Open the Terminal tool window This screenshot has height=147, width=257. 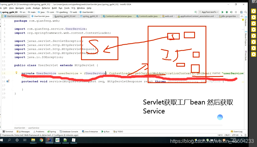8,132
